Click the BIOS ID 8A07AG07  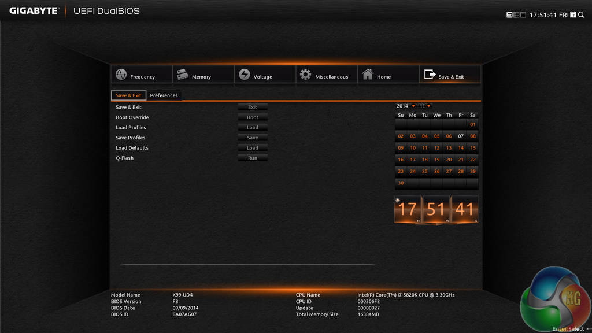(184, 314)
